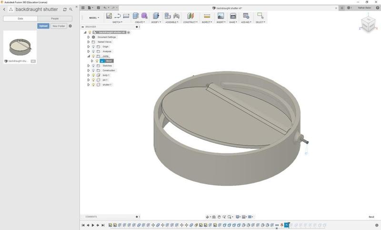
Task: Open the CONSTRUCT menu
Action: pyautogui.click(x=190, y=22)
